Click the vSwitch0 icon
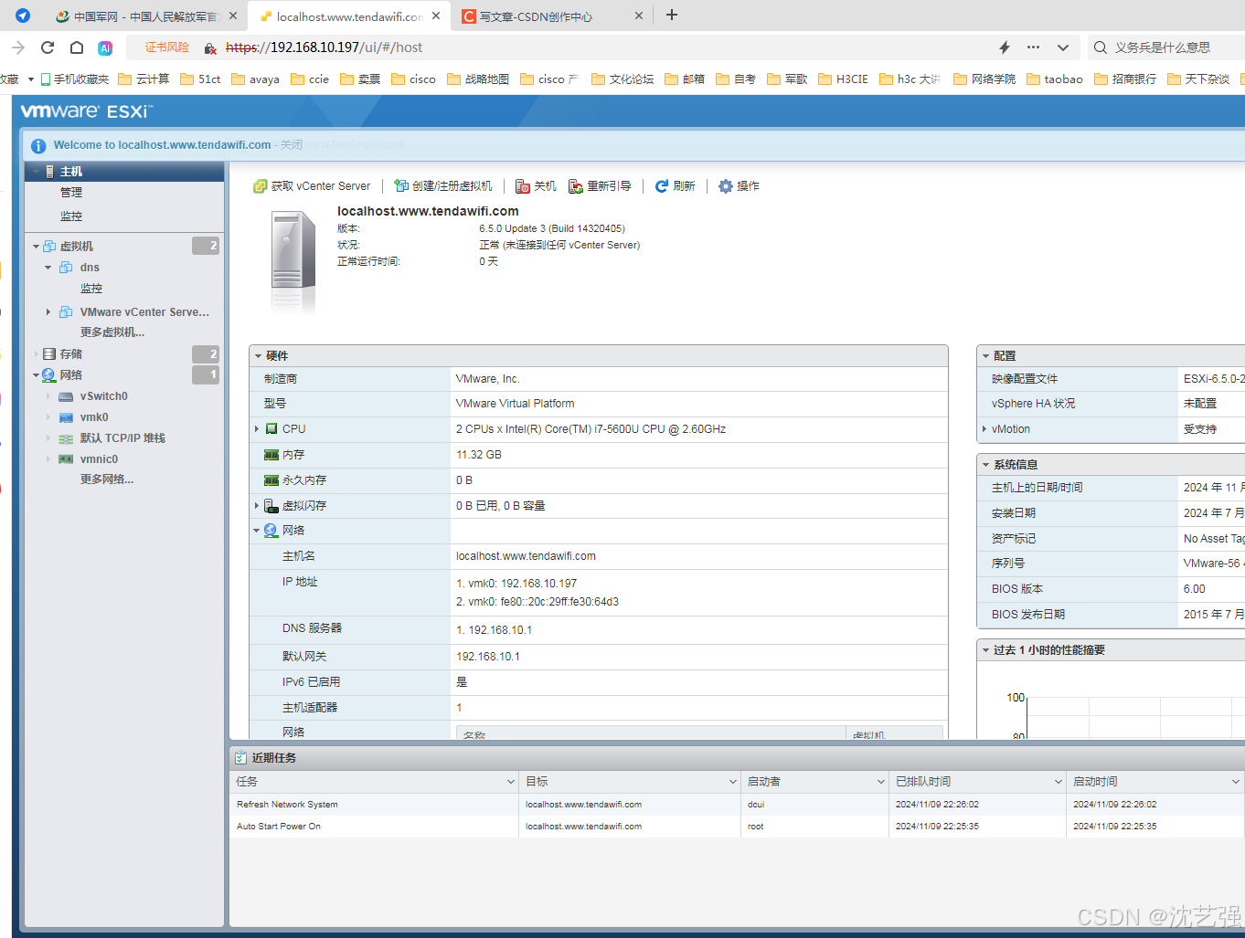Viewport: 1245px width, 938px height. point(66,396)
